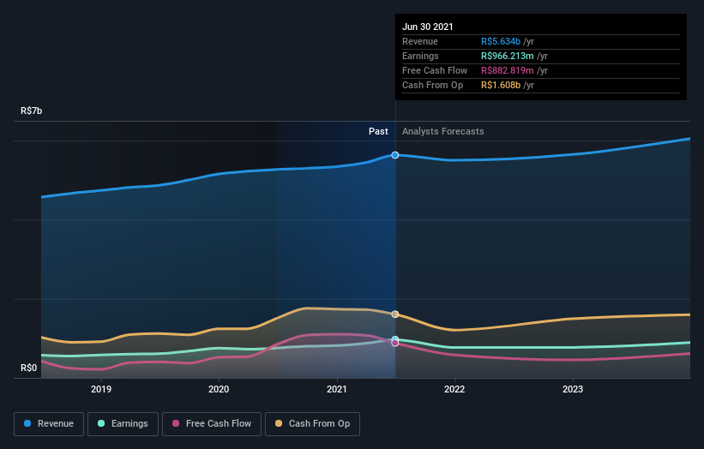Image resolution: width=704 pixels, height=449 pixels.
Task: Select the Earnings data point marker
Action: 395,339
